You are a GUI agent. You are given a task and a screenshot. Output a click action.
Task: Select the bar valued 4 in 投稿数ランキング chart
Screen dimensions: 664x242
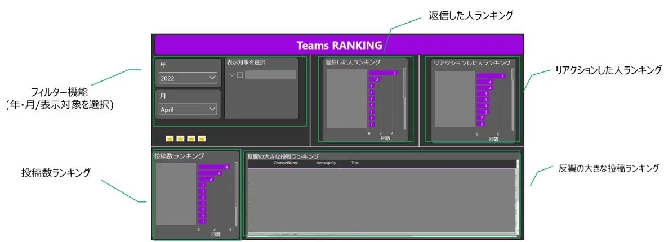point(214,167)
